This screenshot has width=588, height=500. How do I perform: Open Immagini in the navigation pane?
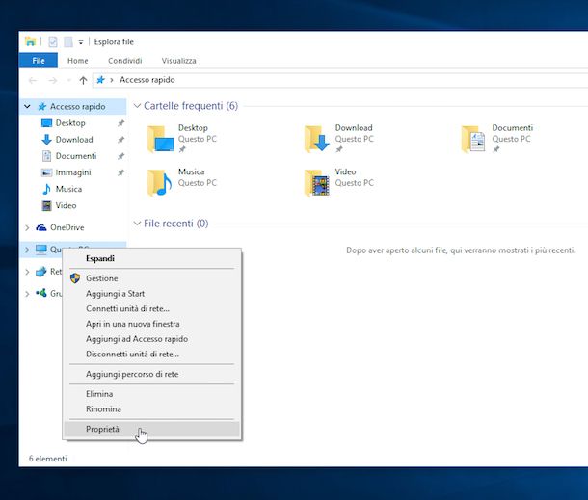pos(73,172)
